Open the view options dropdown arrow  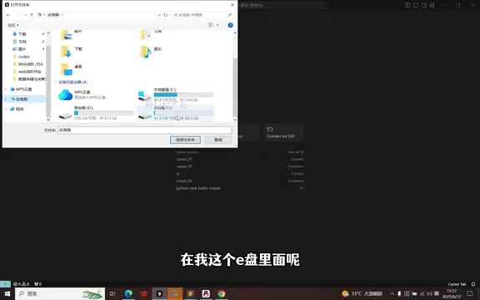(x=217, y=25)
